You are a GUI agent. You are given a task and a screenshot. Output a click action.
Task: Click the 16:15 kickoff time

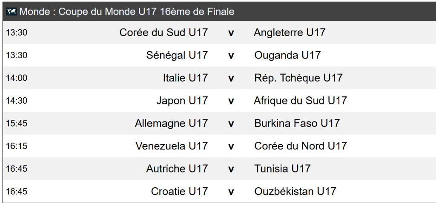click(17, 146)
